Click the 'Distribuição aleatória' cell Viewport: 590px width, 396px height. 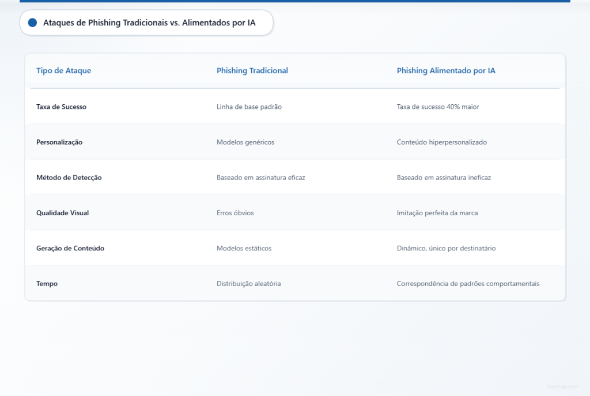[249, 284]
